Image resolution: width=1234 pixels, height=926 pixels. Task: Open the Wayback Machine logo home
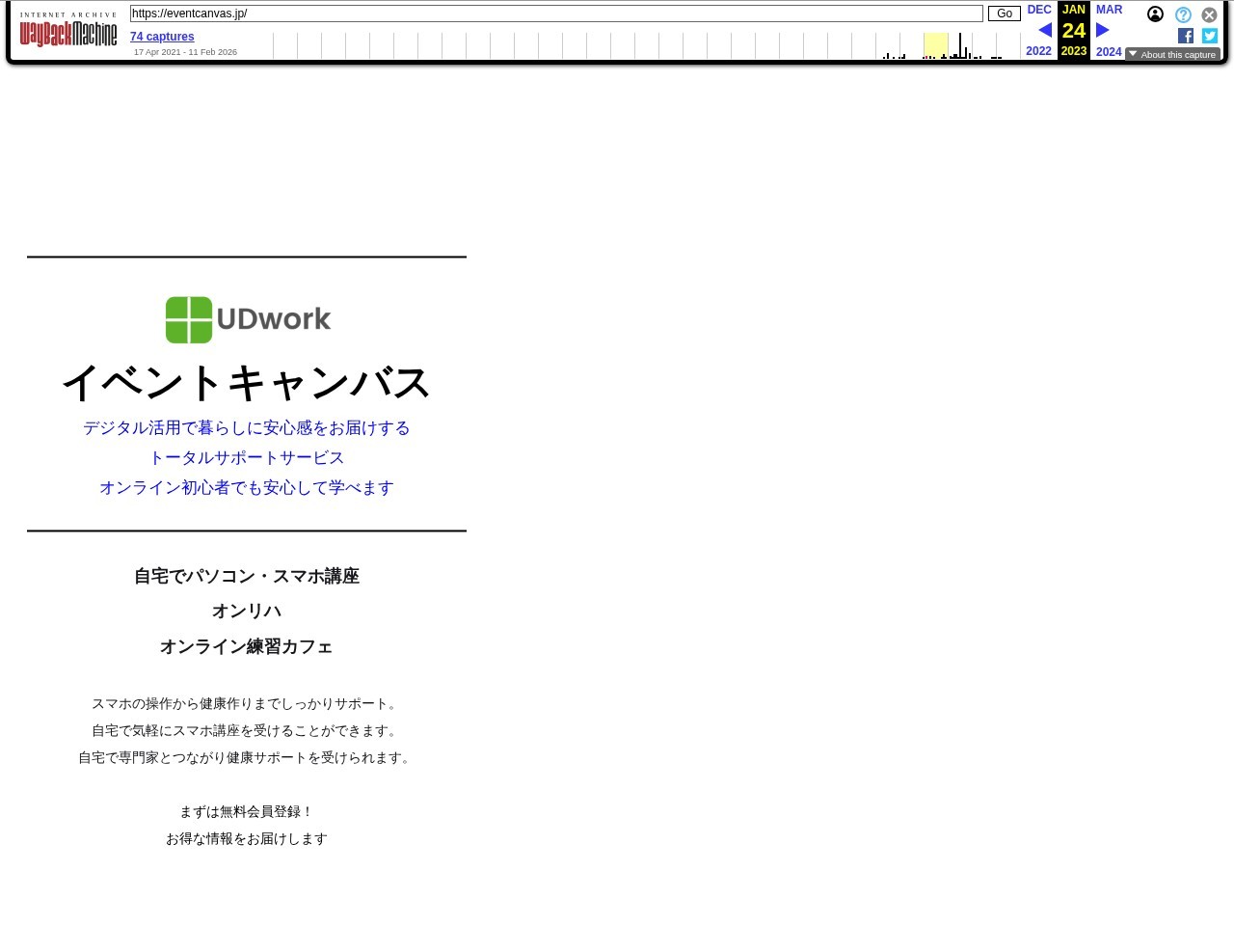click(x=68, y=30)
